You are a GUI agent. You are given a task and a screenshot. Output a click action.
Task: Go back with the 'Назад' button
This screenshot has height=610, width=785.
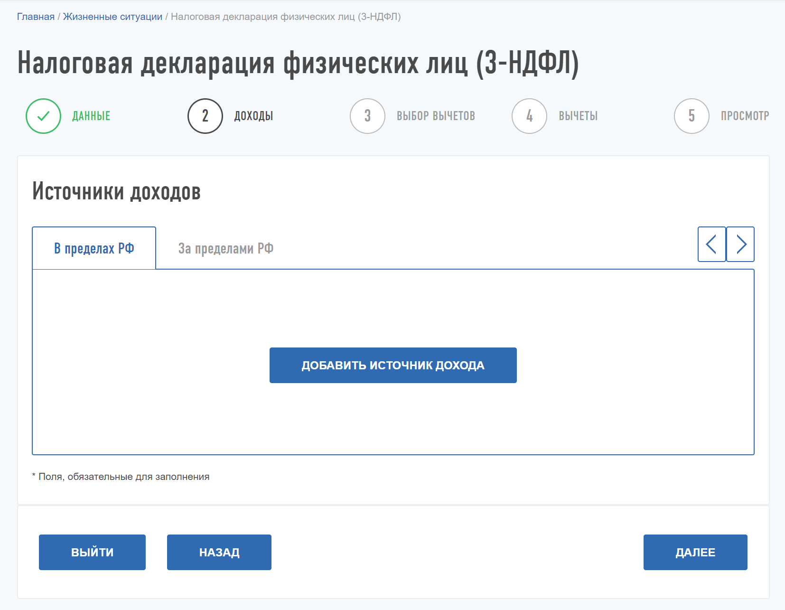[219, 552]
